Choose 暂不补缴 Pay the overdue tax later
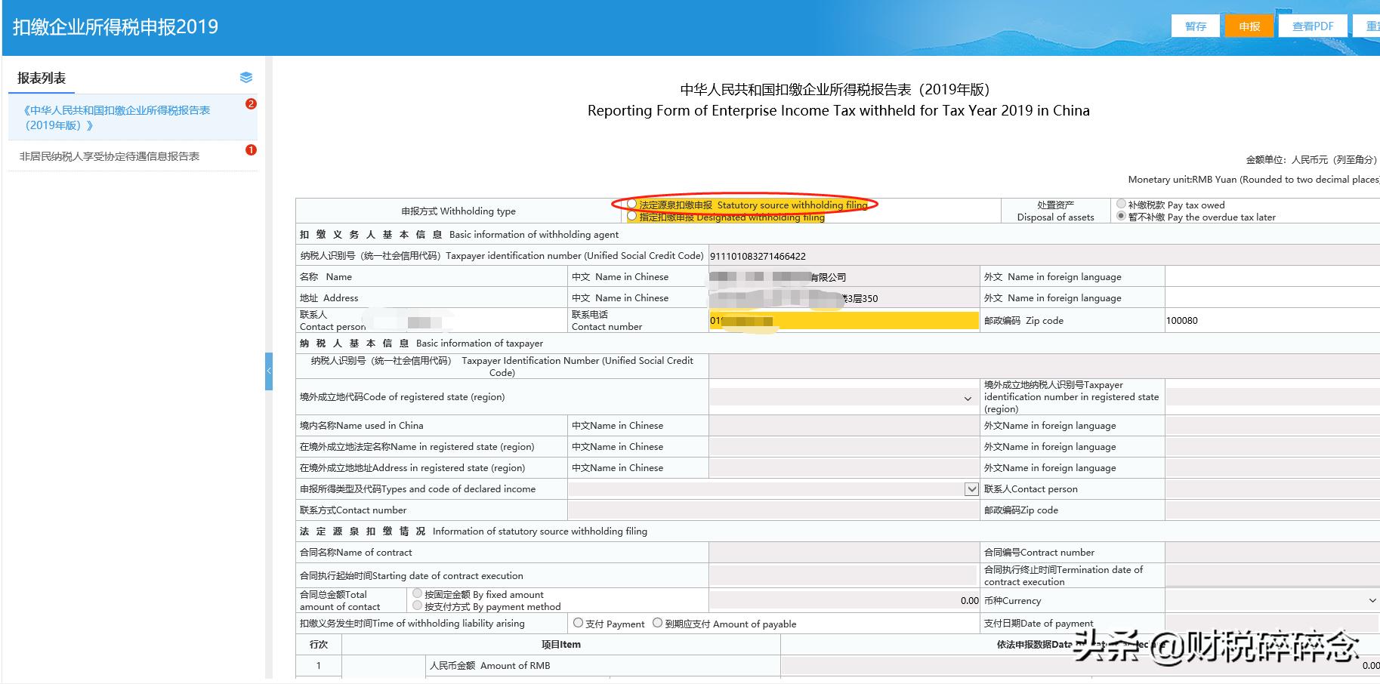1380x684 pixels. [x=1121, y=216]
